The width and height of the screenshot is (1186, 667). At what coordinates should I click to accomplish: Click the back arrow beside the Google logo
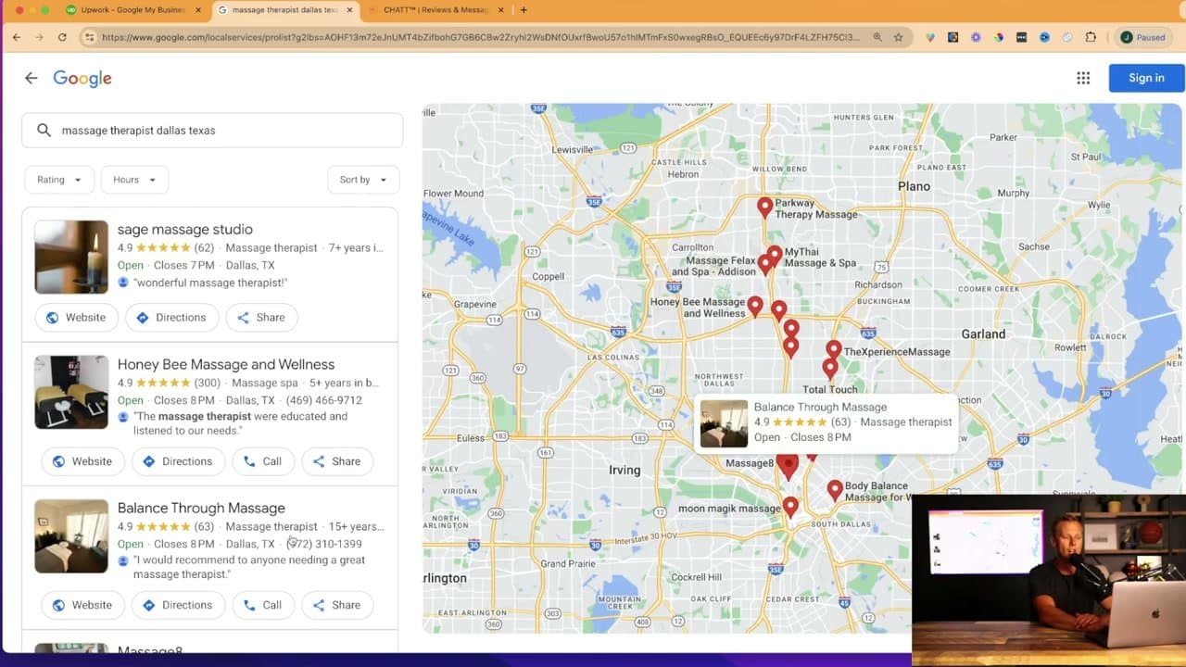(32, 78)
